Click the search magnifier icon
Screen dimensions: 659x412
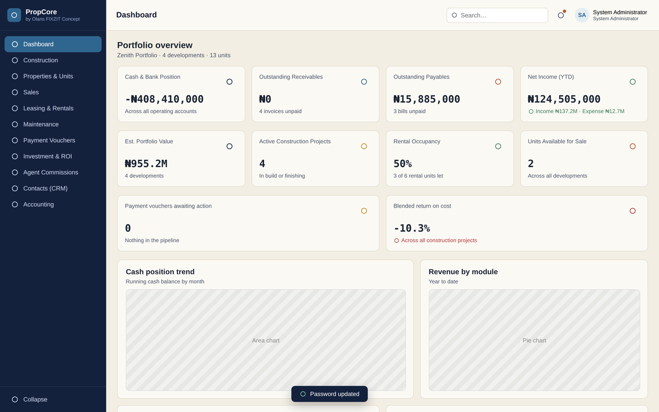coord(454,15)
